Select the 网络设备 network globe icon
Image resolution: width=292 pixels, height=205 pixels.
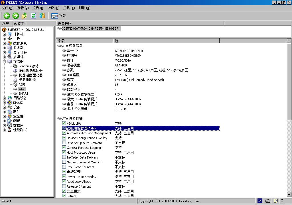[10, 98]
